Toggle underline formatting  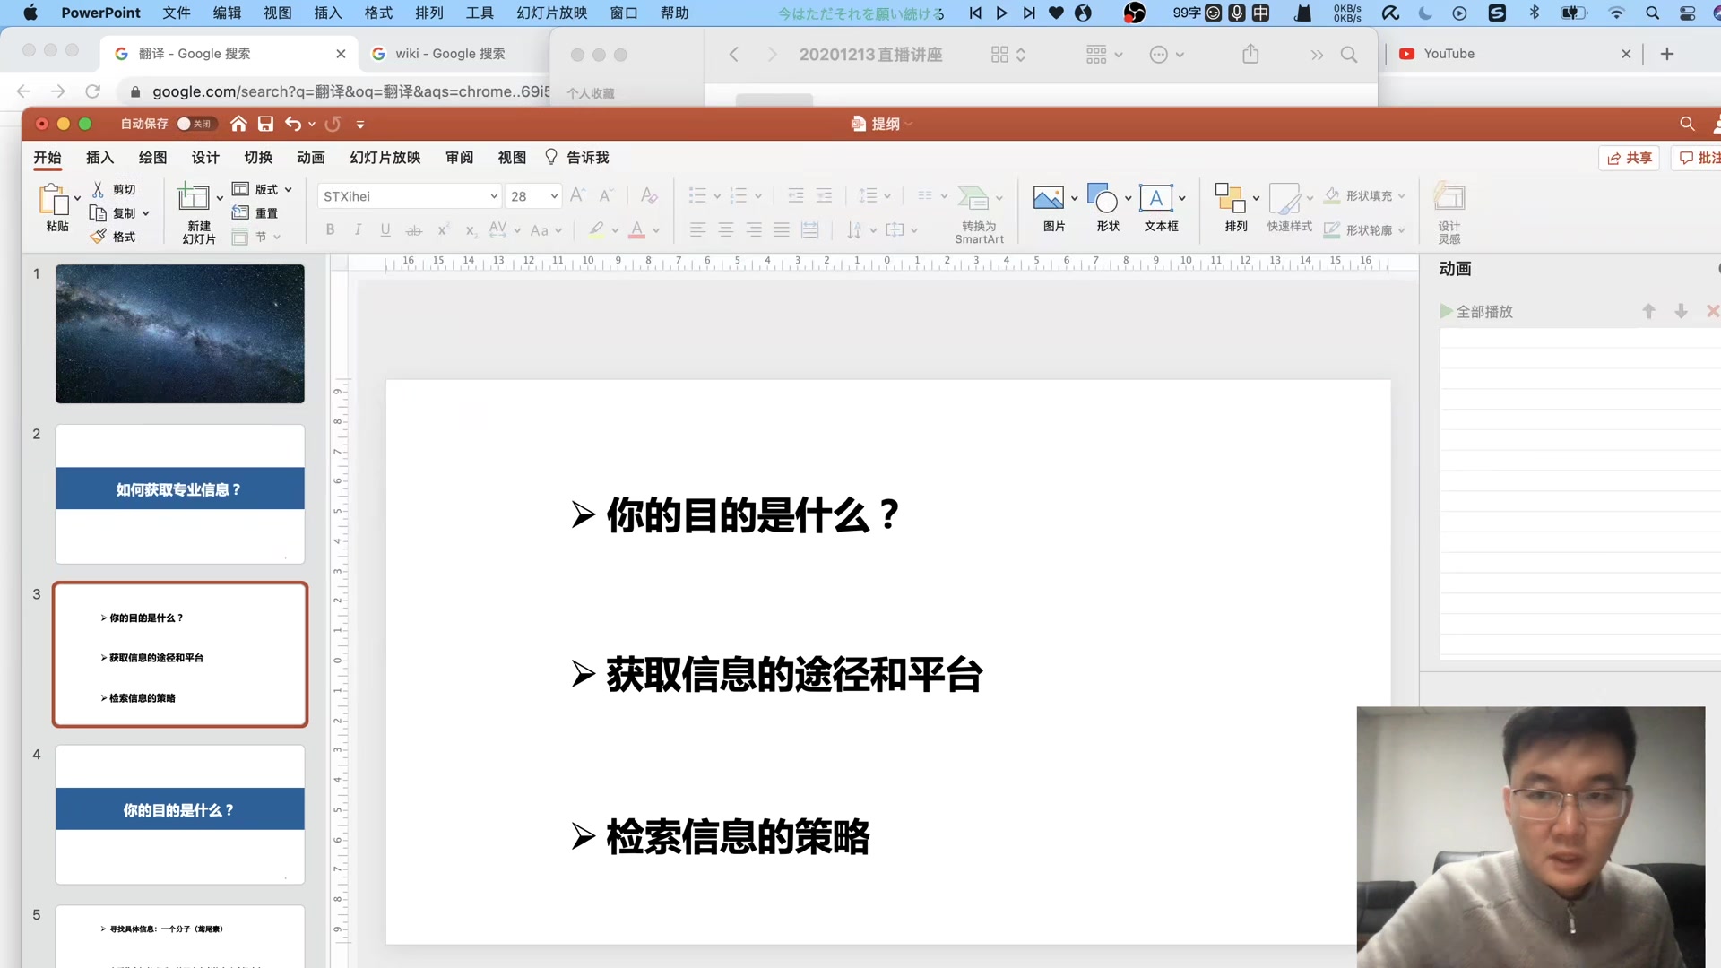(385, 229)
